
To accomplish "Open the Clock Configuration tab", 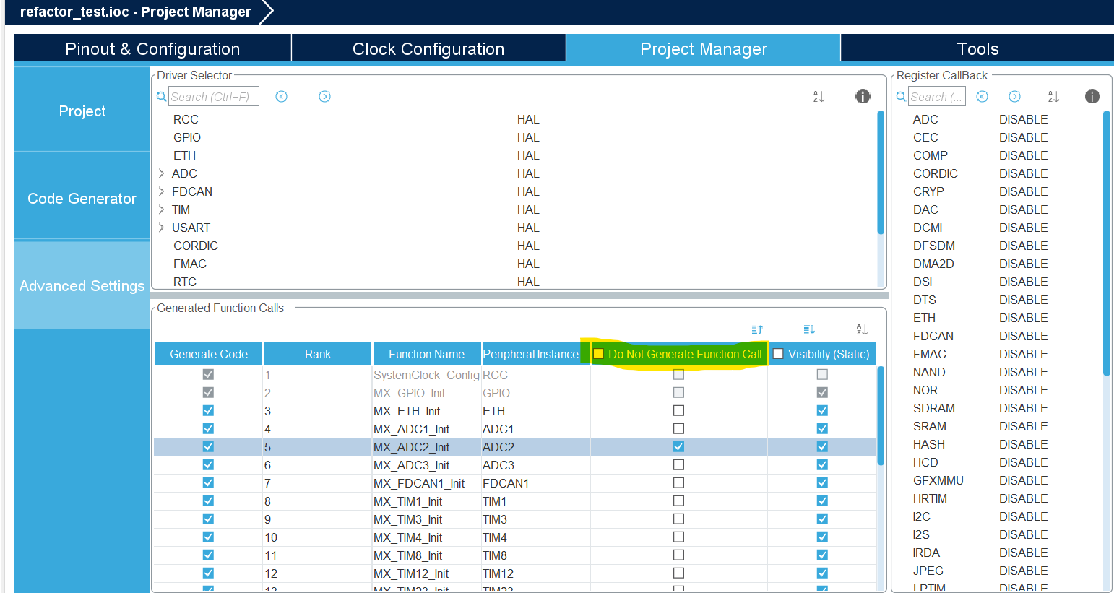I will [428, 48].
